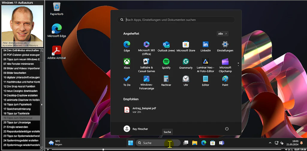Click pinned apps page indicator dots
The image size is (307, 151).
pyautogui.click(x=238, y=64)
